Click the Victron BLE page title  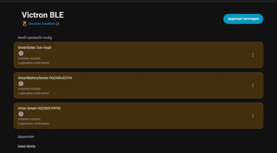[x=43, y=15]
